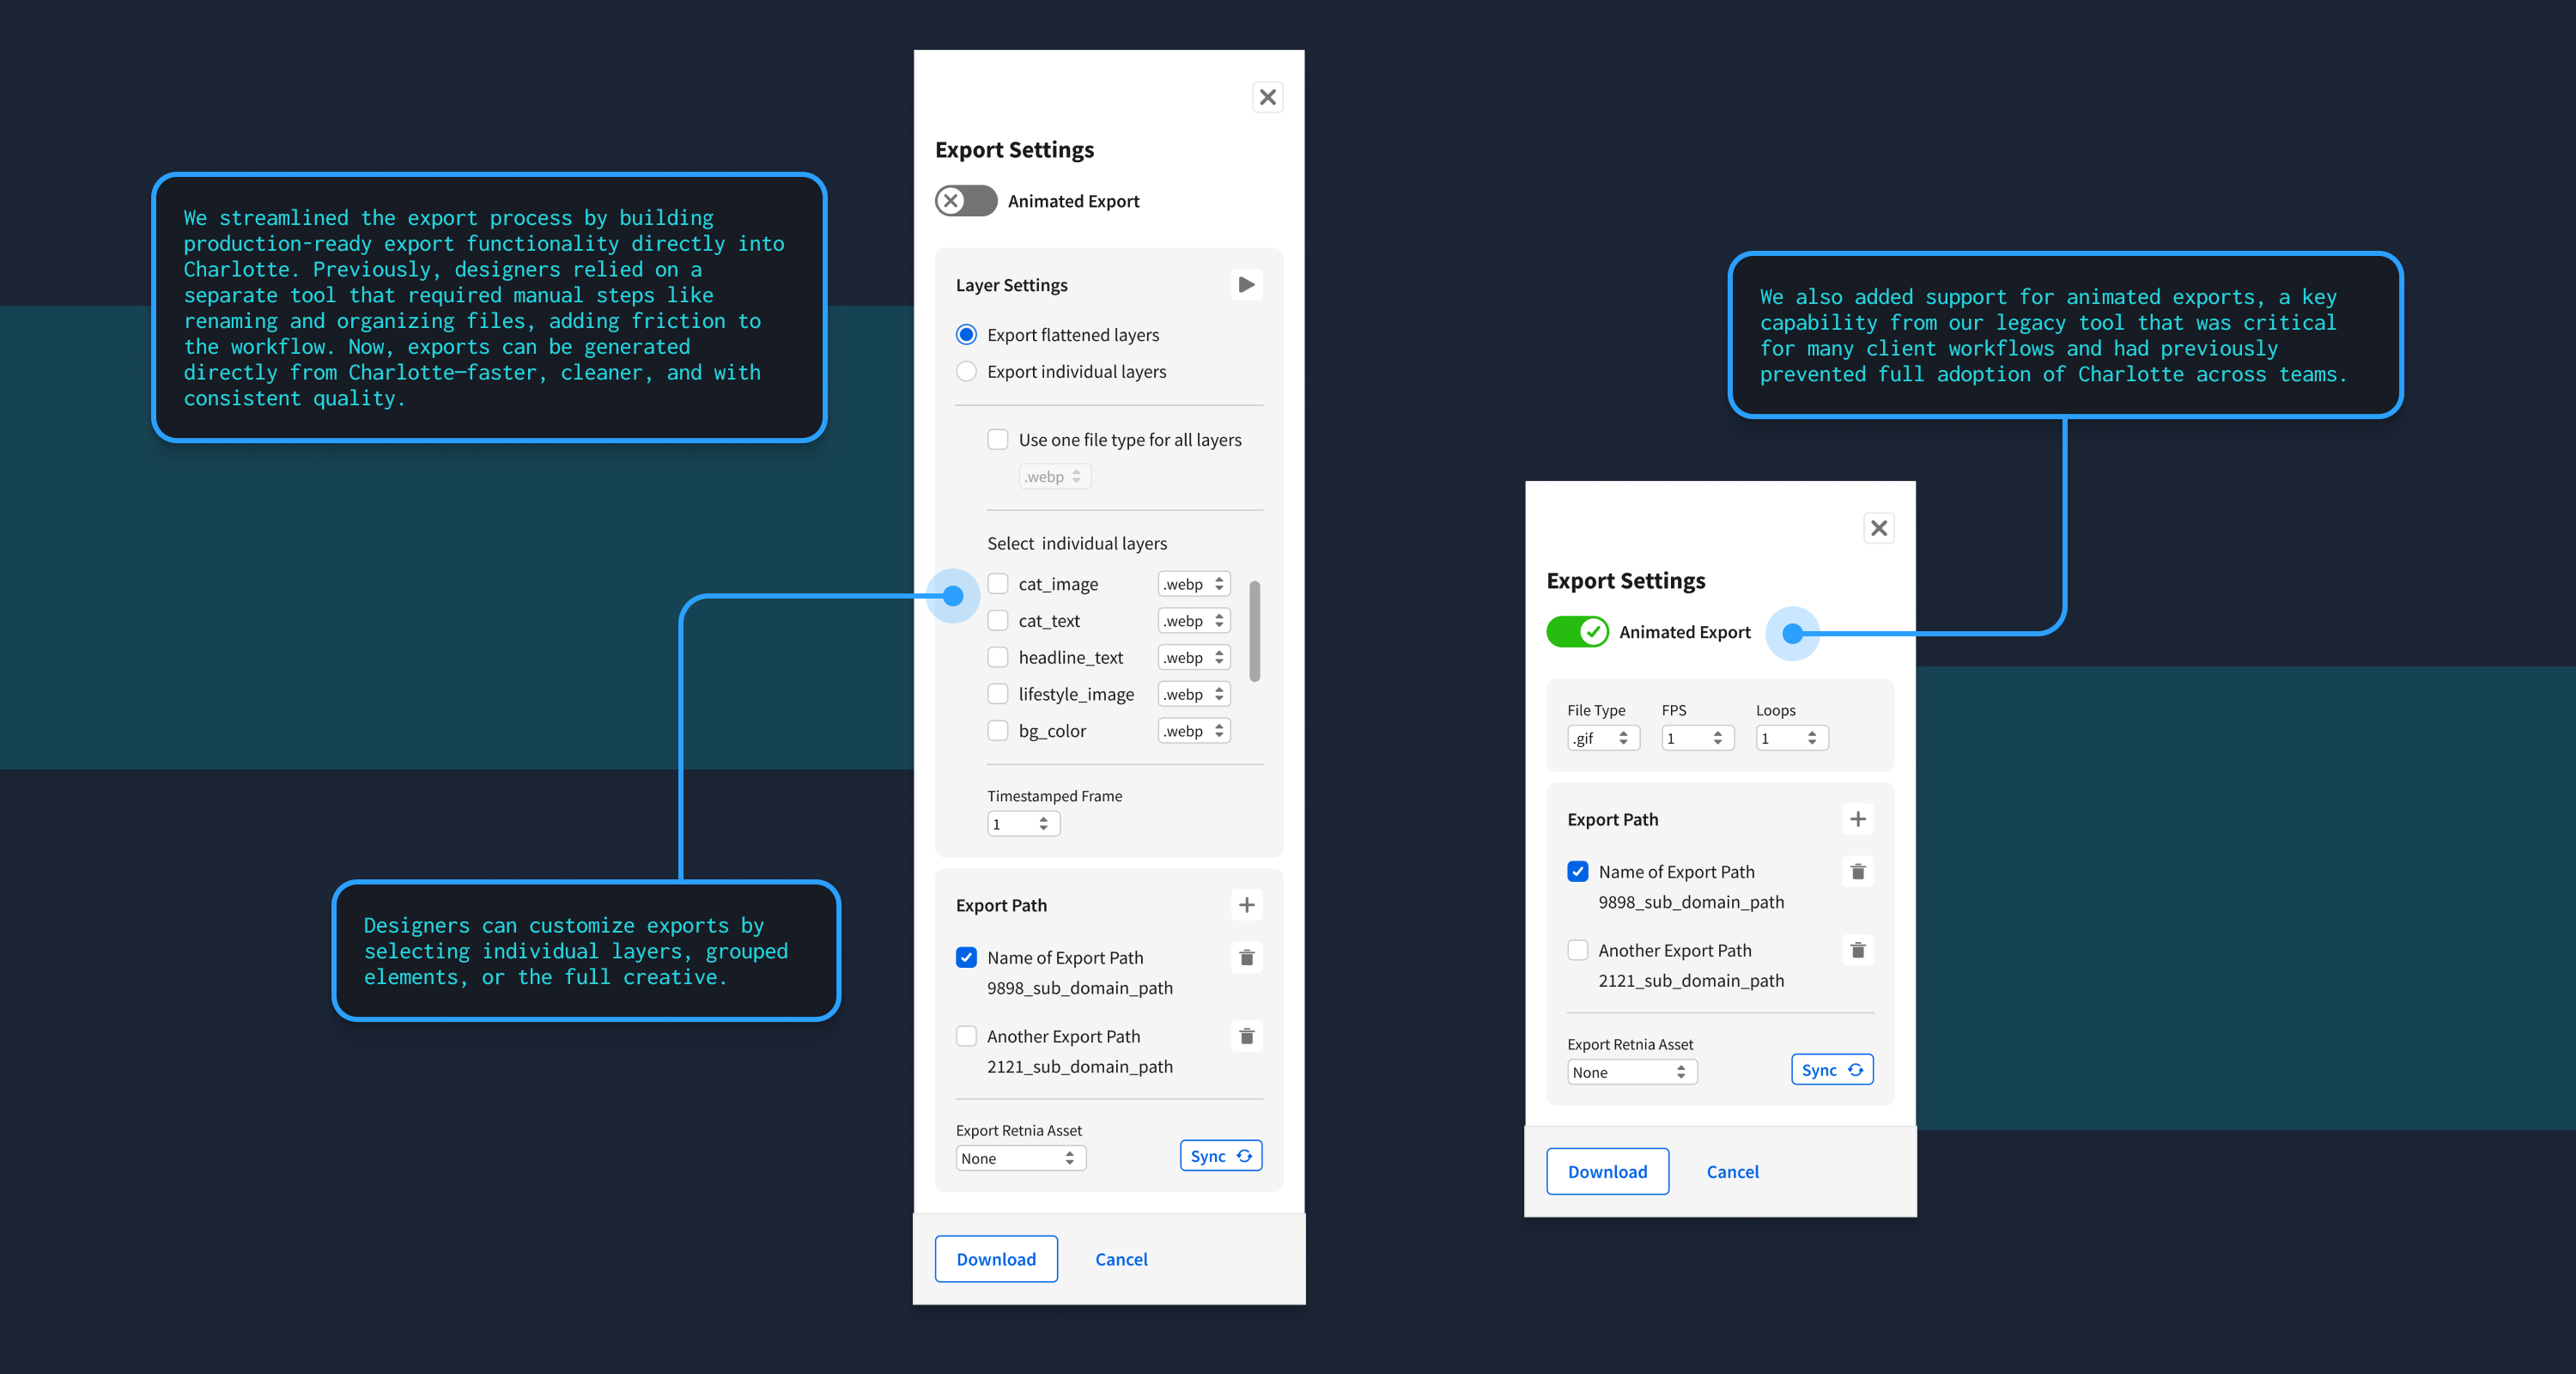
Task: Click Sync button in left dialog
Action: pos(1220,1156)
